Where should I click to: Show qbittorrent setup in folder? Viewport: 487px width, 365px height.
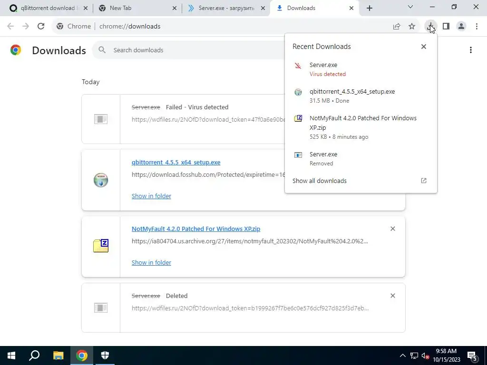151,196
